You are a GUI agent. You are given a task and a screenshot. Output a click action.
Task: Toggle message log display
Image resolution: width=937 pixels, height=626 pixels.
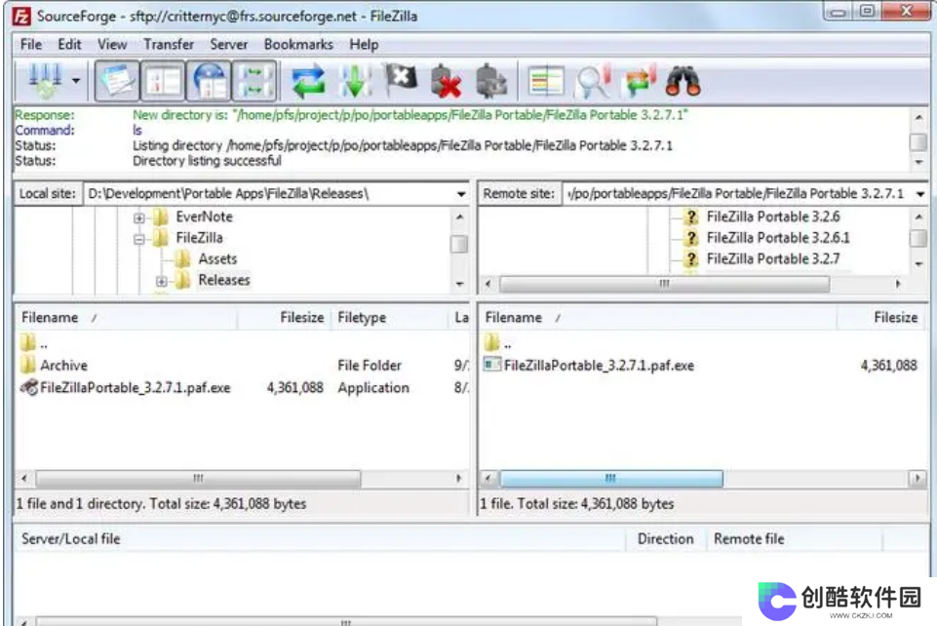(117, 80)
